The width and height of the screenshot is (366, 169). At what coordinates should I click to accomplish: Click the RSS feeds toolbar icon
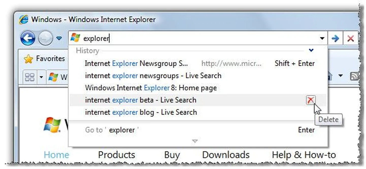coord(354,76)
